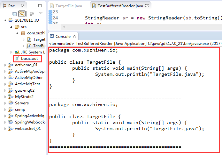
Task: Click the grayed focus task icon
Action: coord(32,14)
